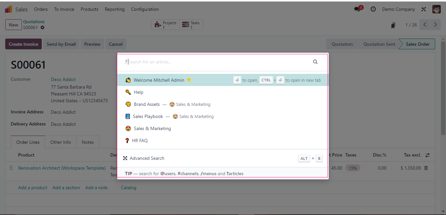Click Add a note link
Image resolution: width=446 pixels, height=215 pixels.
[x=96, y=188]
